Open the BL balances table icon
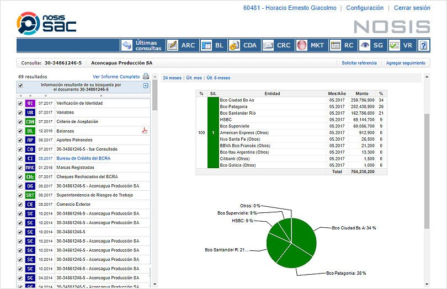Viewport: 447px width, 289px height. coord(206,45)
